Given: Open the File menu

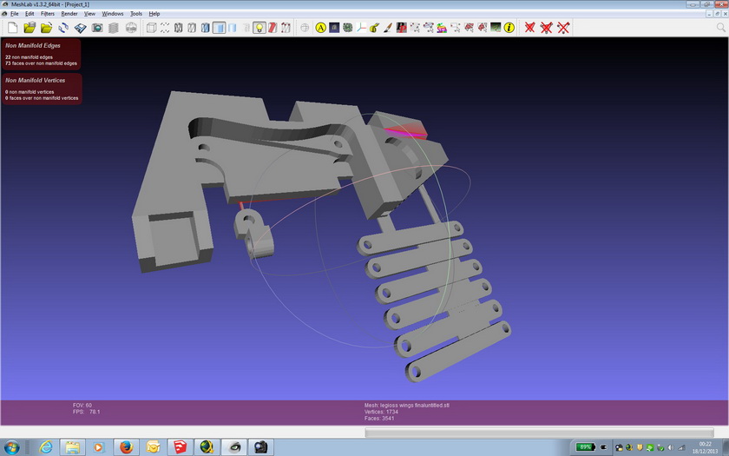Looking at the screenshot, I should pos(15,14).
